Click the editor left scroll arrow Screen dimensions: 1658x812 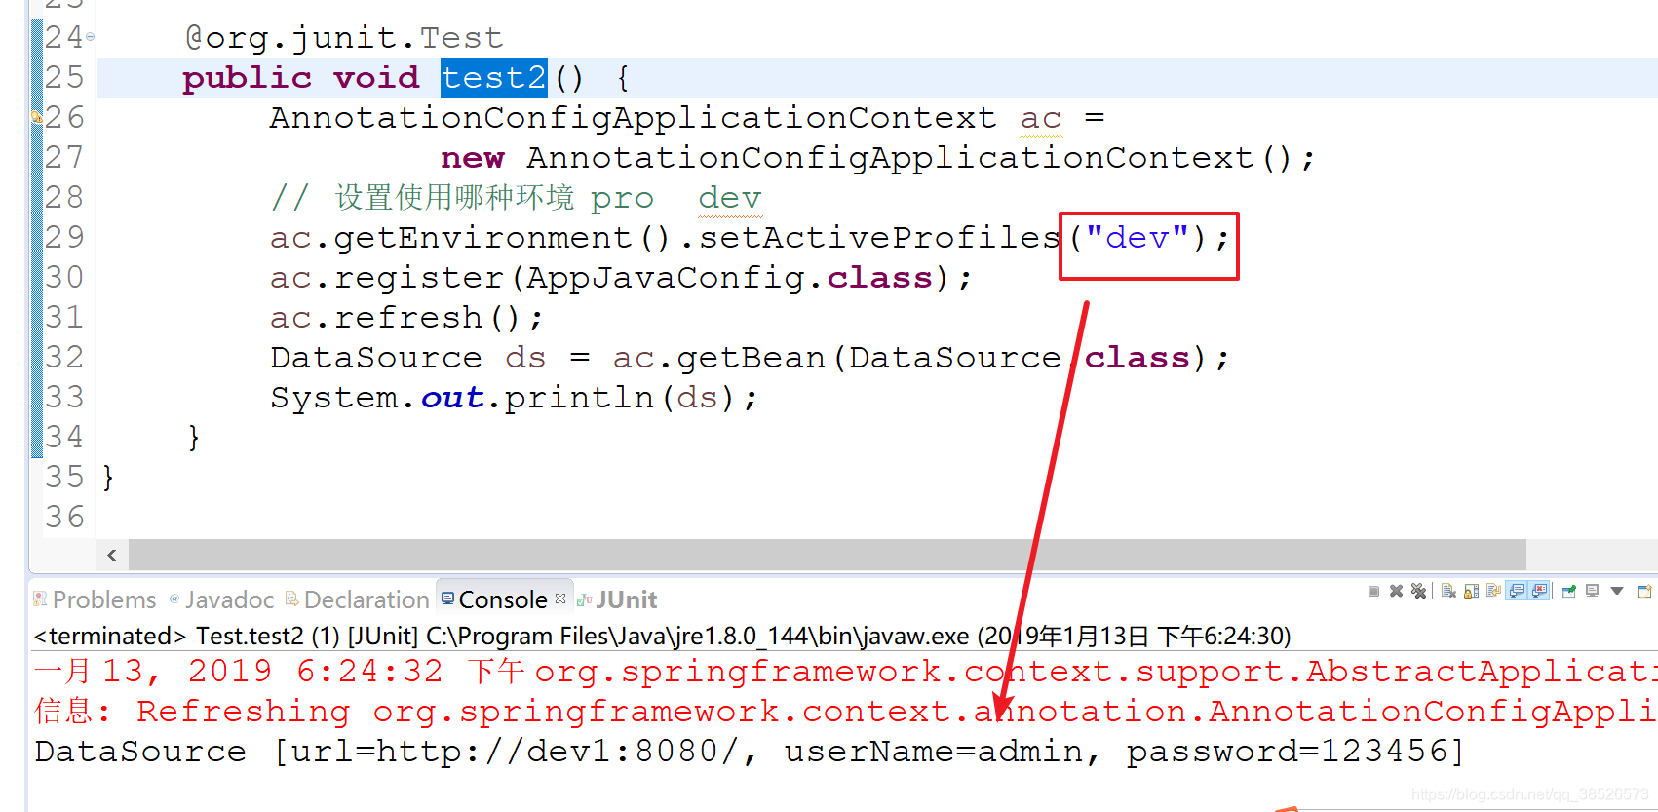tap(112, 555)
